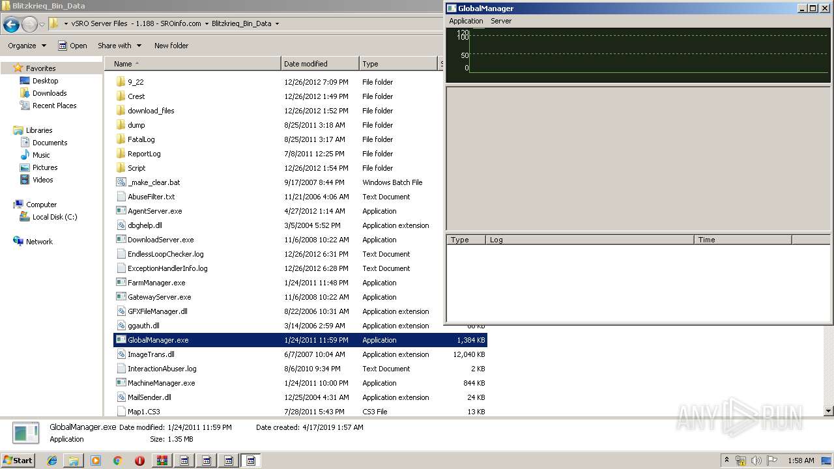Open the Application menu in GlobalManager
This screenshot has width=834, height=469.
466,21
